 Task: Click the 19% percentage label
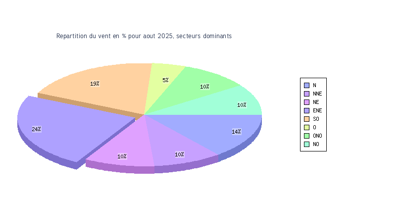(x=95, y=84)
